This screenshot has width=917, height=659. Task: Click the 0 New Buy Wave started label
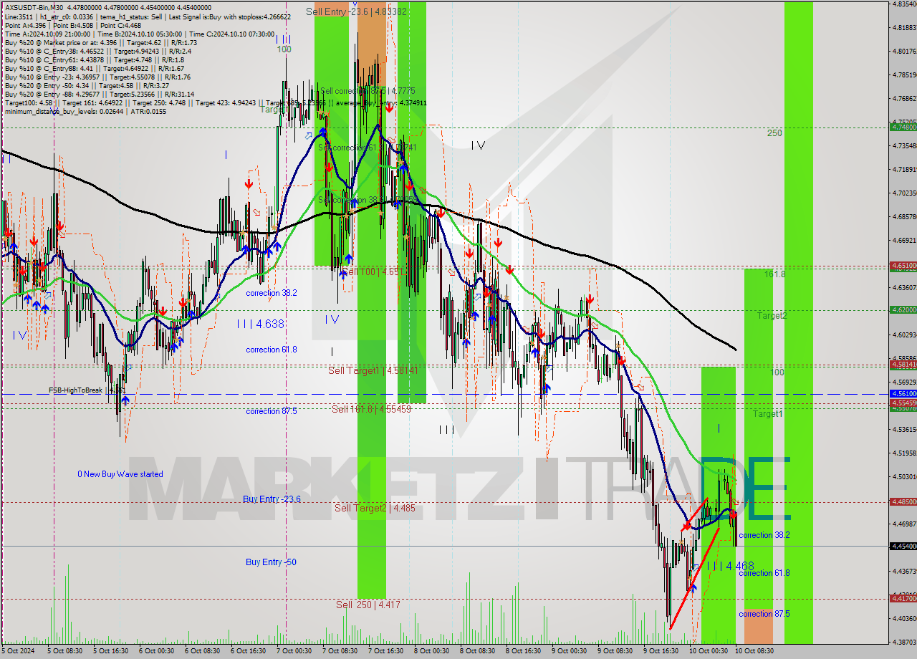pyautogui.click(x=120, y=474)
